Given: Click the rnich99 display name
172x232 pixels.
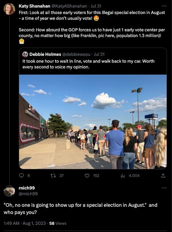Looking at the screenshot, I should (x=27, y=188).
